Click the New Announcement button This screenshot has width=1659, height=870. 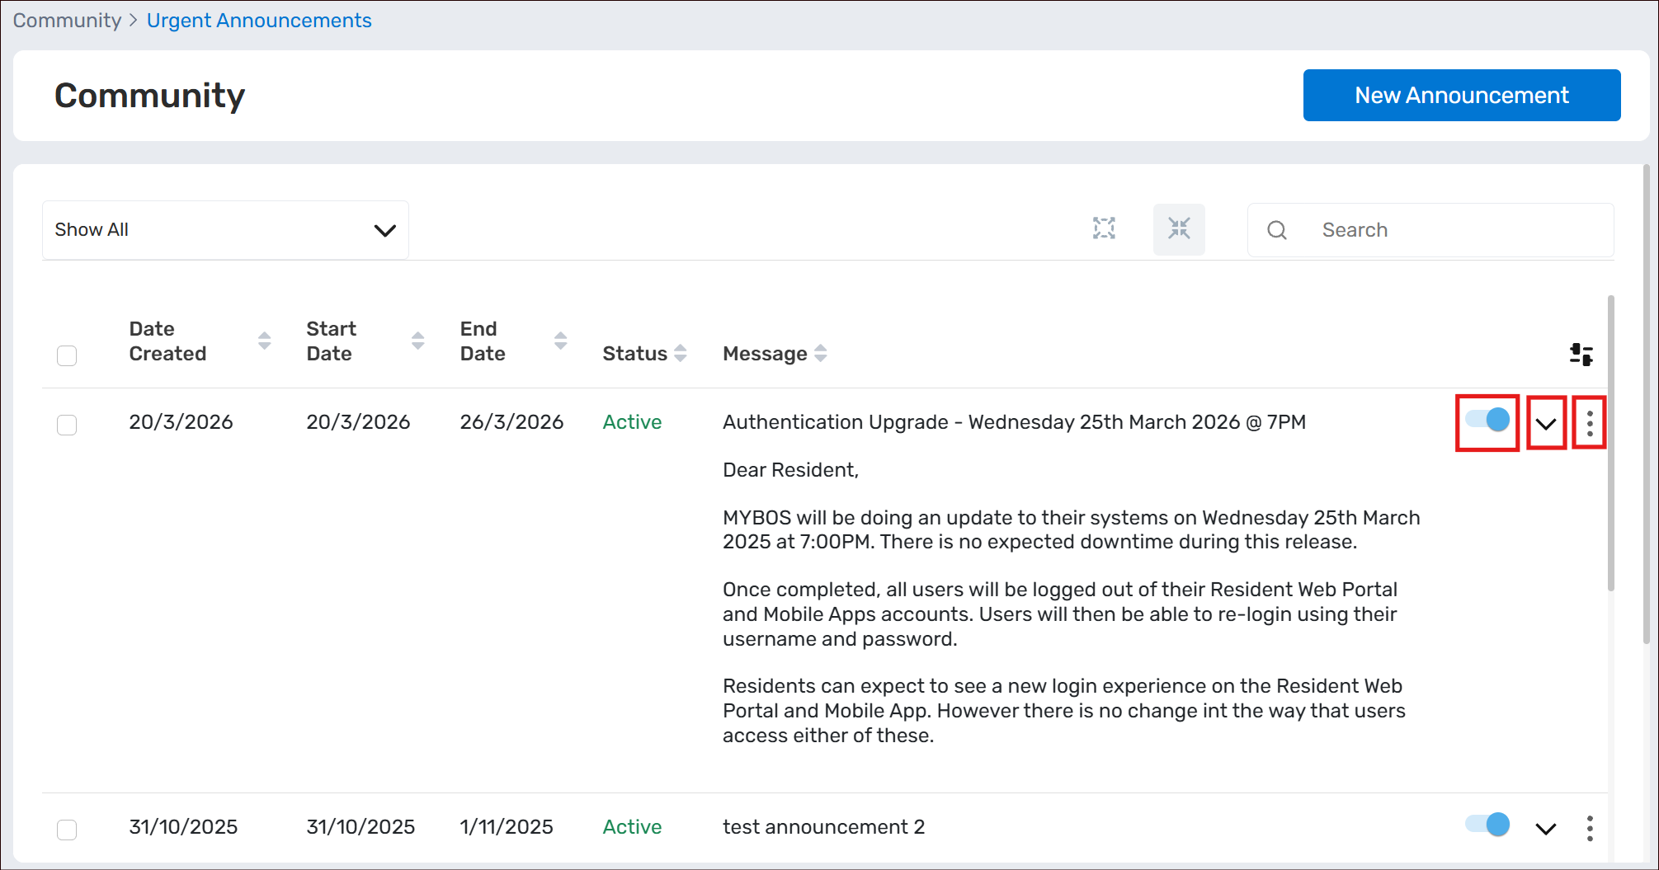click(x=1461, y=96)
